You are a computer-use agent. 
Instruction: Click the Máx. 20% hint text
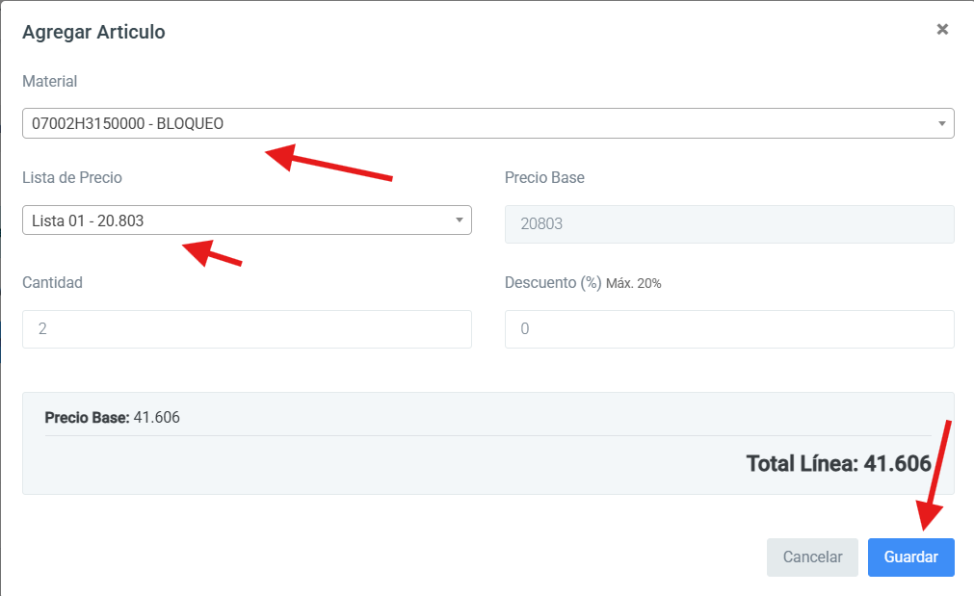coord(634,283)
